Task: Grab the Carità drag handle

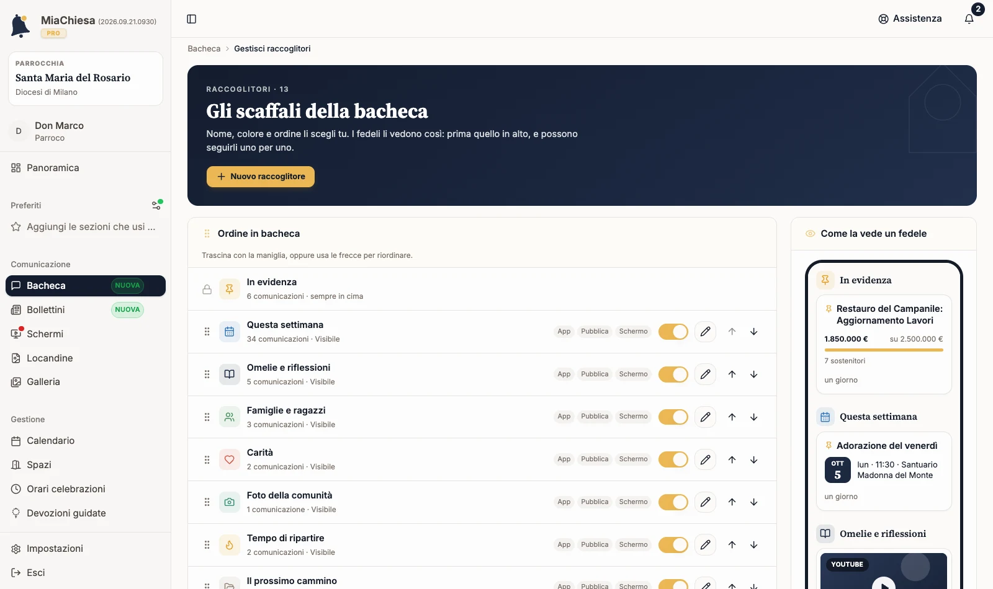Action: click(x=207, y=460)
